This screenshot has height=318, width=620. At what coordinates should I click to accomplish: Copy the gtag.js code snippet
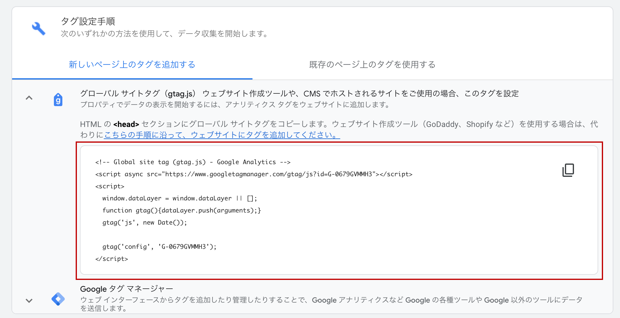point(568,170)
